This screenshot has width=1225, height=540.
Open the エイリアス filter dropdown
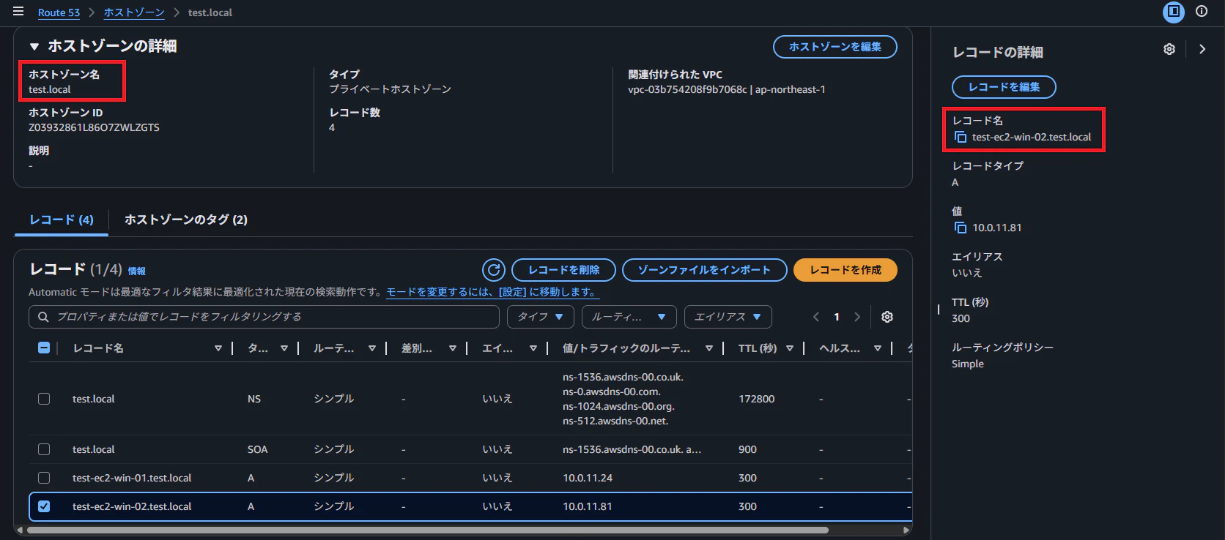[x=728, y=317]
